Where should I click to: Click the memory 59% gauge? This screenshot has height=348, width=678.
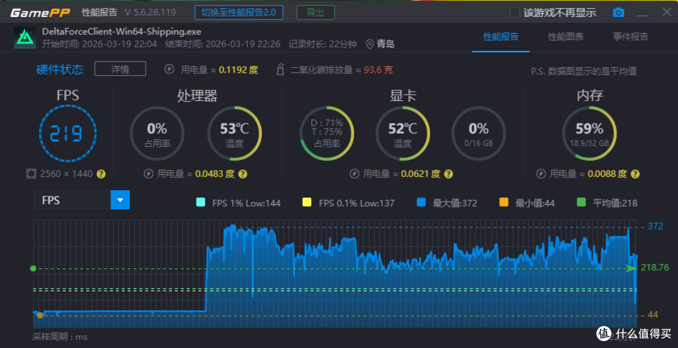tap(589, 133)
